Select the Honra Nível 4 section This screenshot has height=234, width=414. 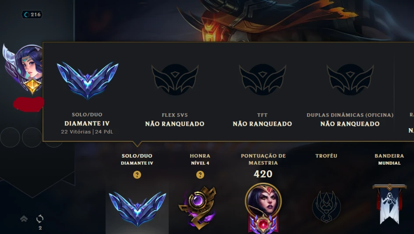tap(200, 159)
